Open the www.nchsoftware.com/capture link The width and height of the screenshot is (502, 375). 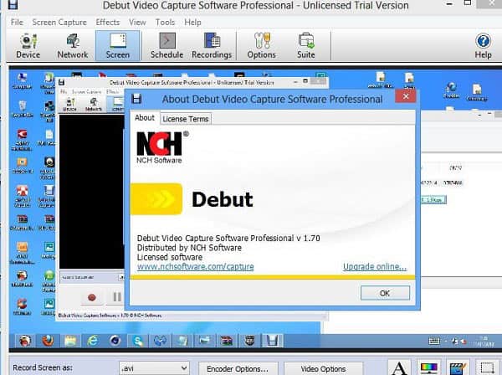tap(195, 266)
